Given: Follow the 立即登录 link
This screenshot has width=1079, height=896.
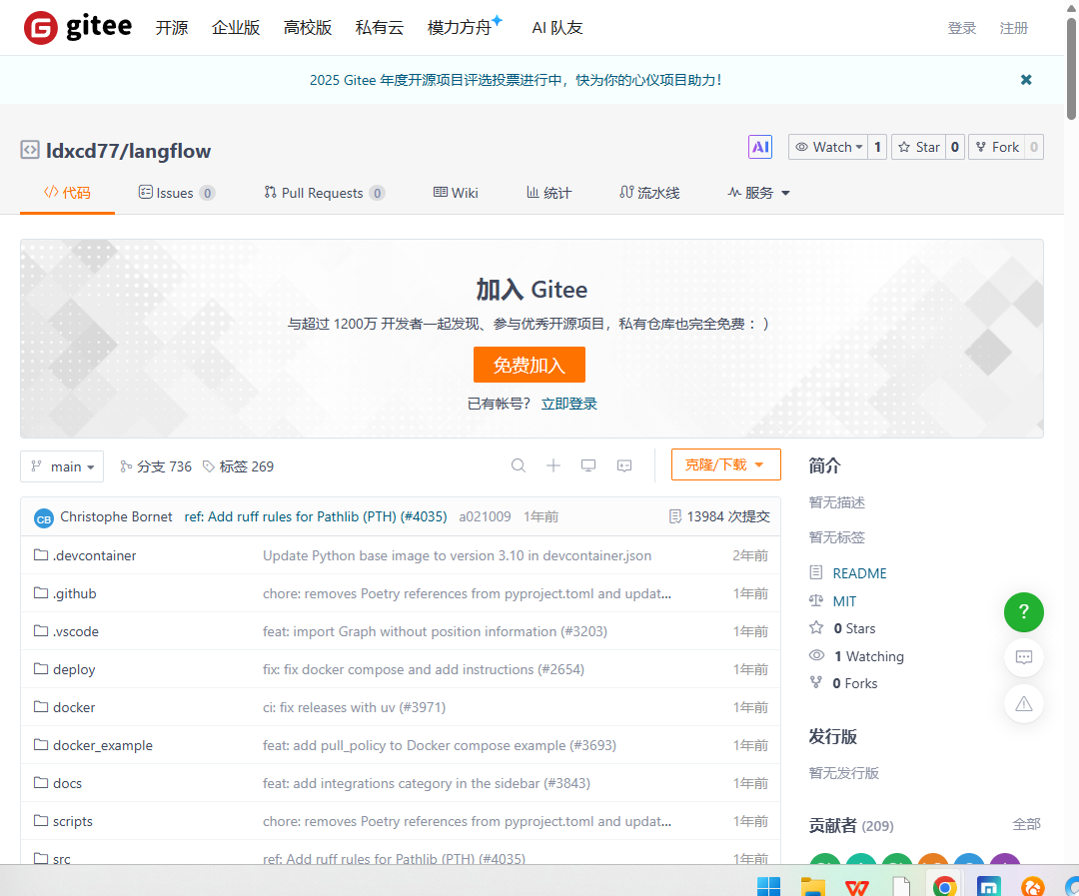Looking at the screenshot, I should tap(569, 404).
